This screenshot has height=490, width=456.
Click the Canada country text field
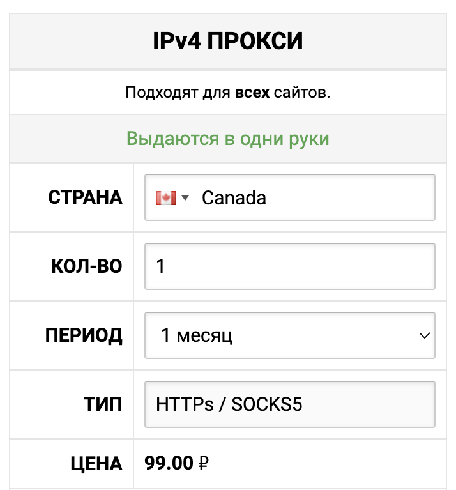(x=290, y=197)
